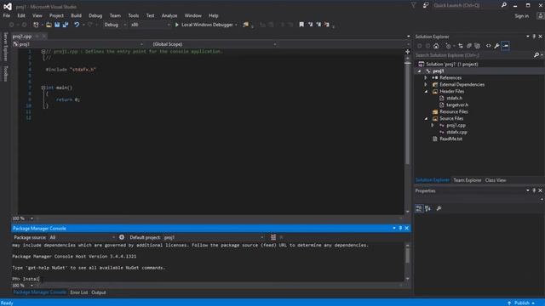Click the New Project icon in toolbar
The height and width of the screenshot is (306, 545).
point(36,25)
